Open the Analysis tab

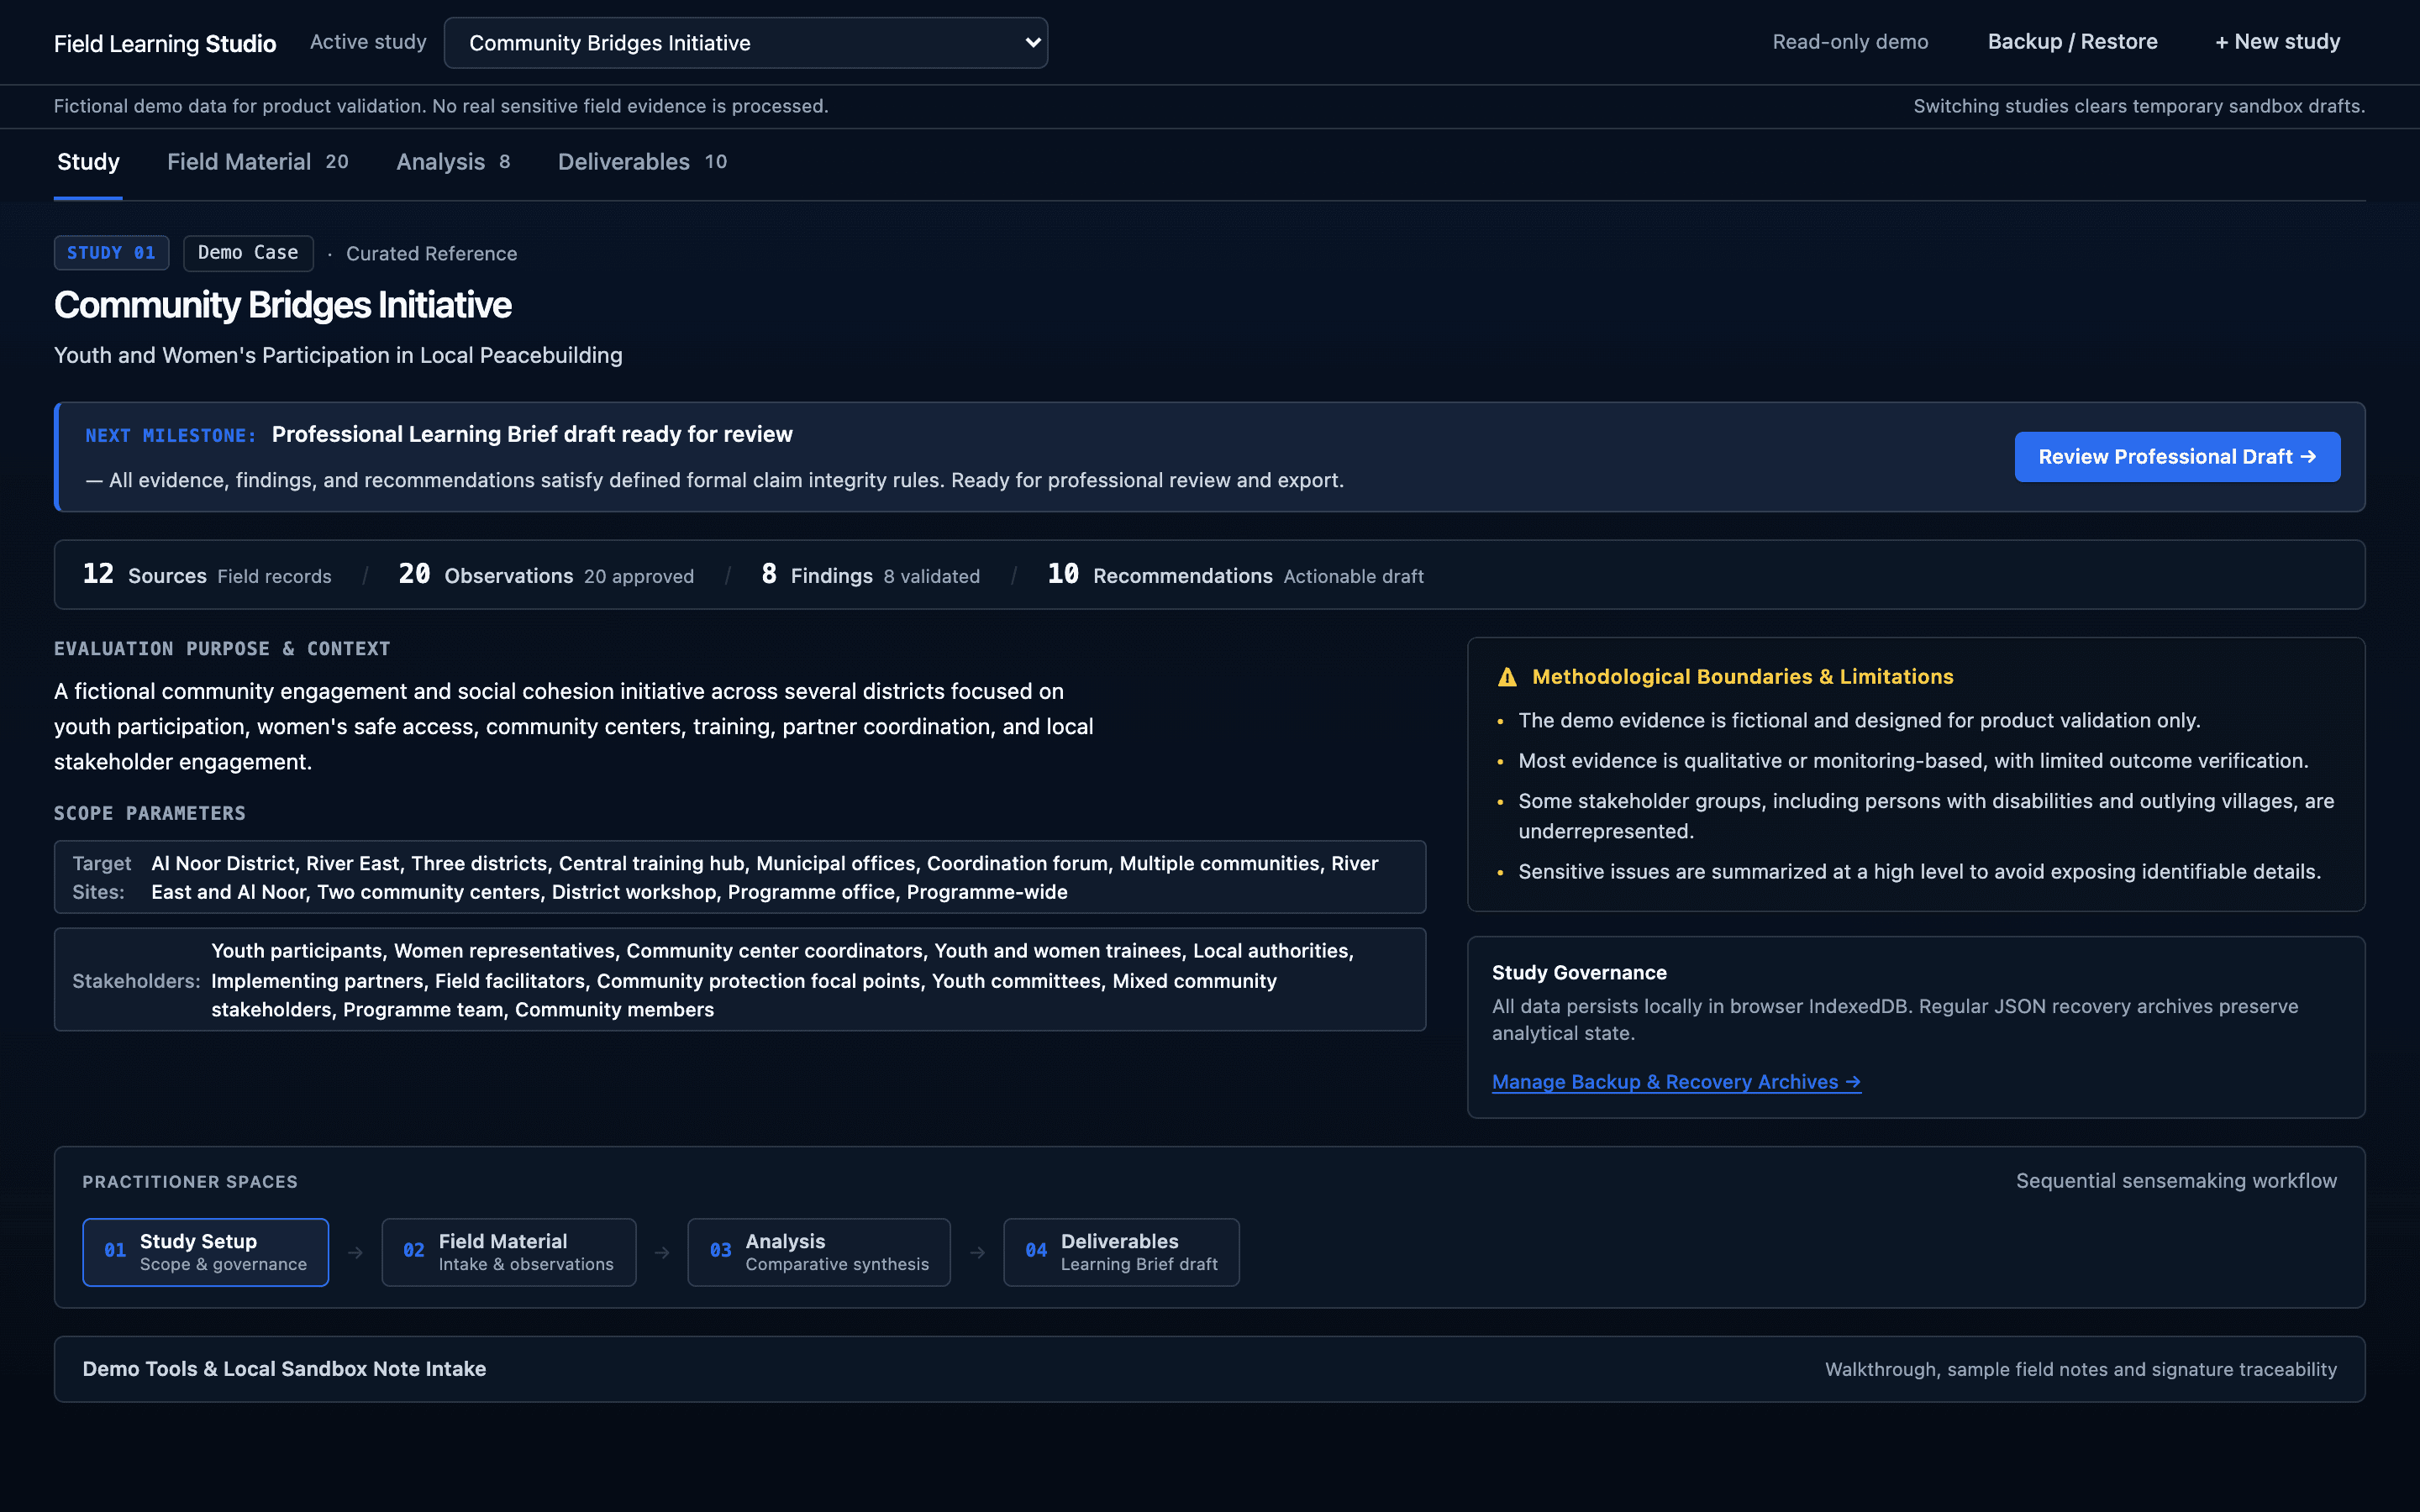point(453,162)
